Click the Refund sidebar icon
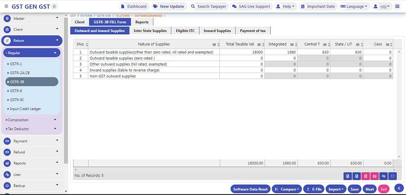 [7, 152]
